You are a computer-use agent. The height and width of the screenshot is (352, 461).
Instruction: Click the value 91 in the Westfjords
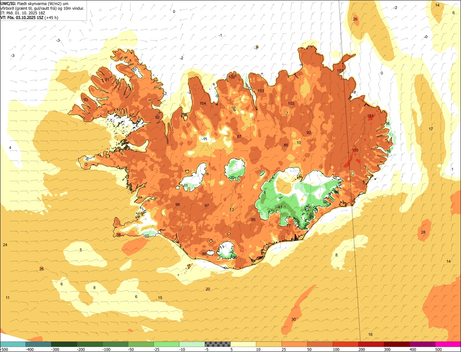(107, 80)
